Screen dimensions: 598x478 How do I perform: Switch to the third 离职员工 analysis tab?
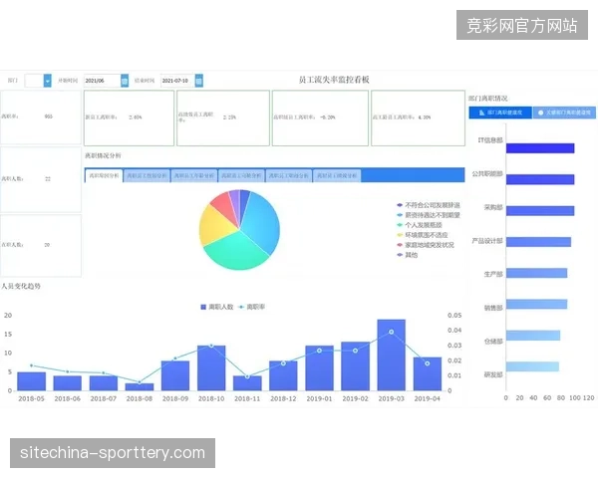tap(194, 175)
